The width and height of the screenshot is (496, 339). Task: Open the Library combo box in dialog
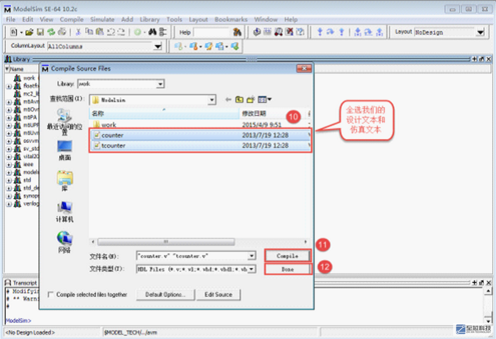[160, 84]
